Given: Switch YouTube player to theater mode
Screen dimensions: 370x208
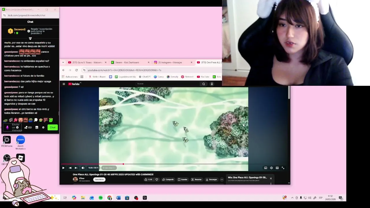Looking at the screenshot, I should (277, 168).
